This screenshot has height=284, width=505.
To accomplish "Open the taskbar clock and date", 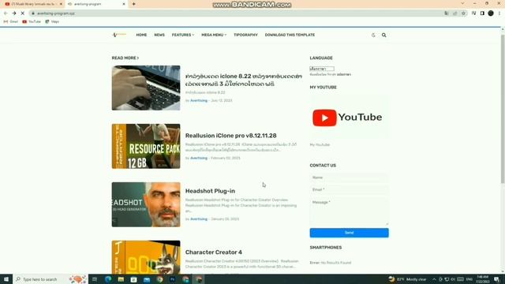I will point(482,279).
